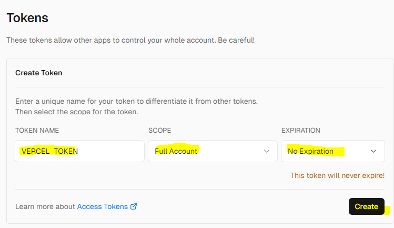Screen dimensions: 394x228
Task: Click the chevron arrow in Expiration field
Action: [373, 151]
